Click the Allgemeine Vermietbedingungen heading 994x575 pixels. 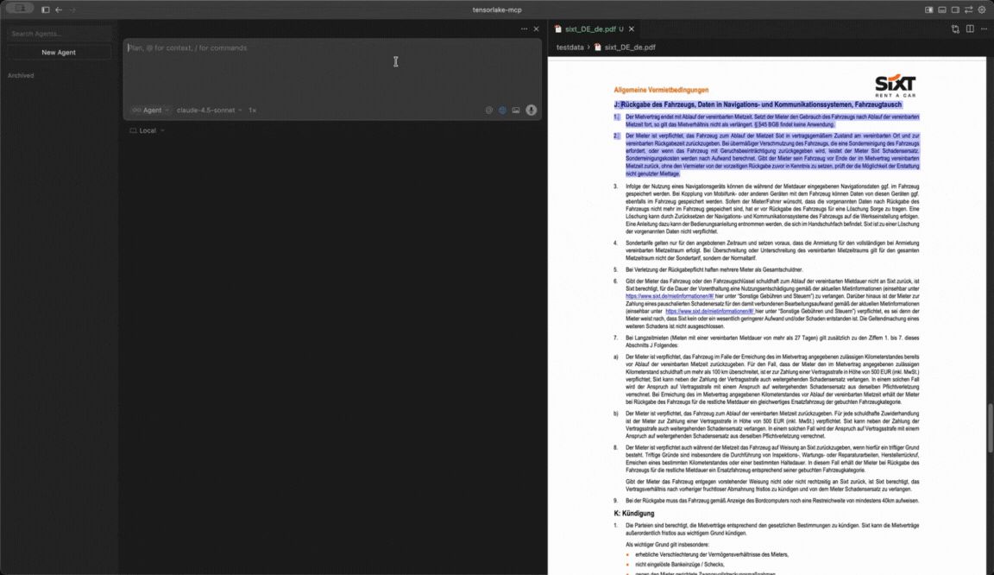click(661, 90)
